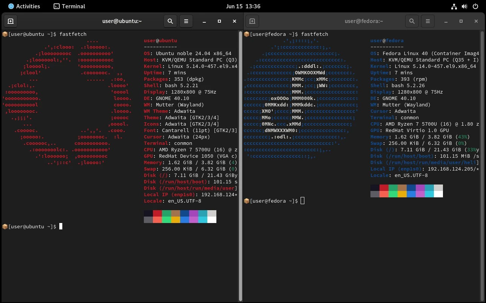This screenshot has height=303, width=486.
Task: Click the 'user@fedora' fastfetch header text
Action: coord(387,41)
